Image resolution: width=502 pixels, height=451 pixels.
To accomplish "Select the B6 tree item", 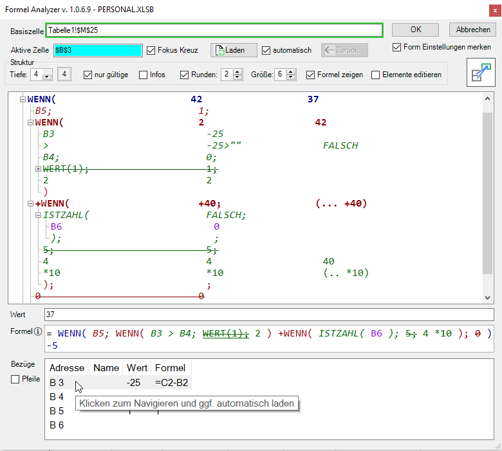I will pyautogui.click(x=56, y=226).
